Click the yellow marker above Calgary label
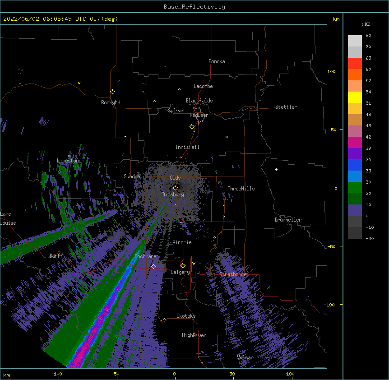The height and width of the screenshot is (380, 389). pyautogui.click(x=183, y=266)
